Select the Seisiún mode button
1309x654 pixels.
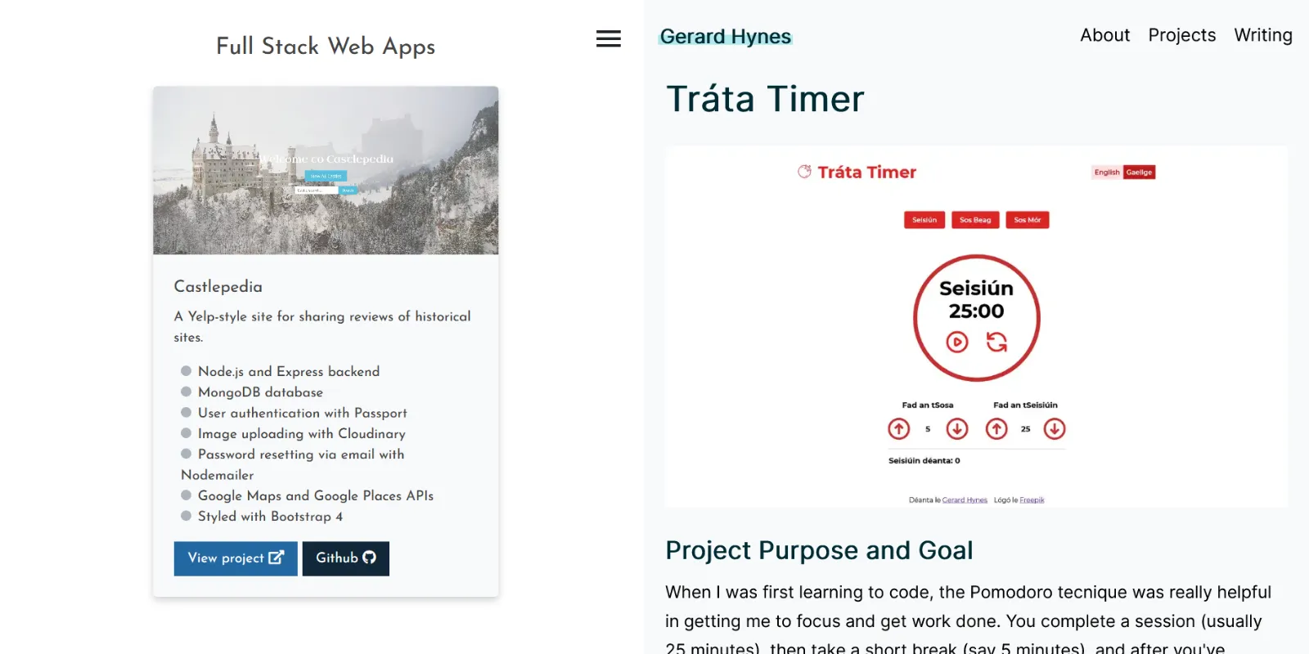[x=924, y=220]
